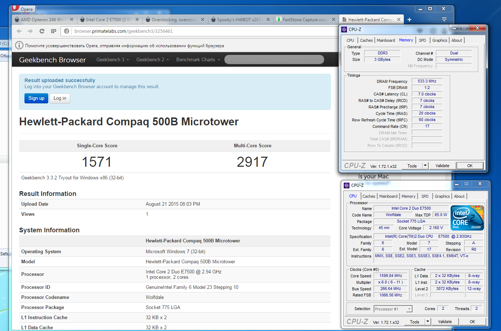Open About tab in lower CPU-Z window

coord(459,196)
